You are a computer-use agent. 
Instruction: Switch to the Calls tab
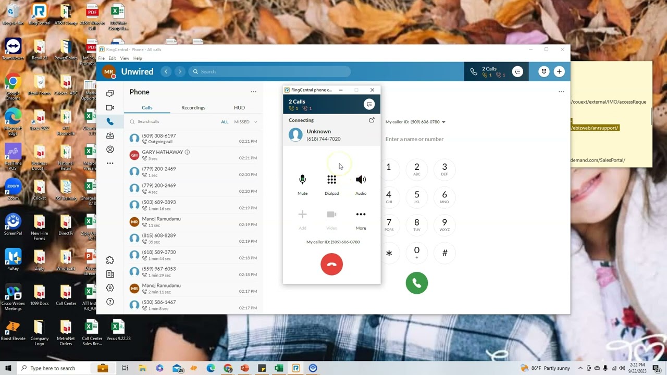coord(147,107)
